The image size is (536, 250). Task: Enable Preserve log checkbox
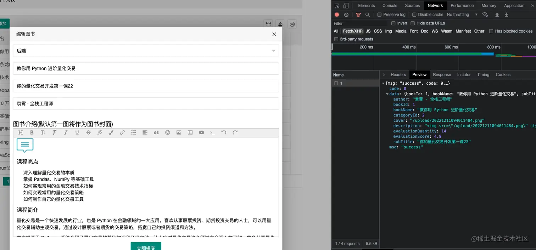tap(379, 15)
